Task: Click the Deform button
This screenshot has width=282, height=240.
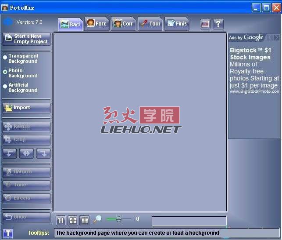Action: (x=27, y=172)
